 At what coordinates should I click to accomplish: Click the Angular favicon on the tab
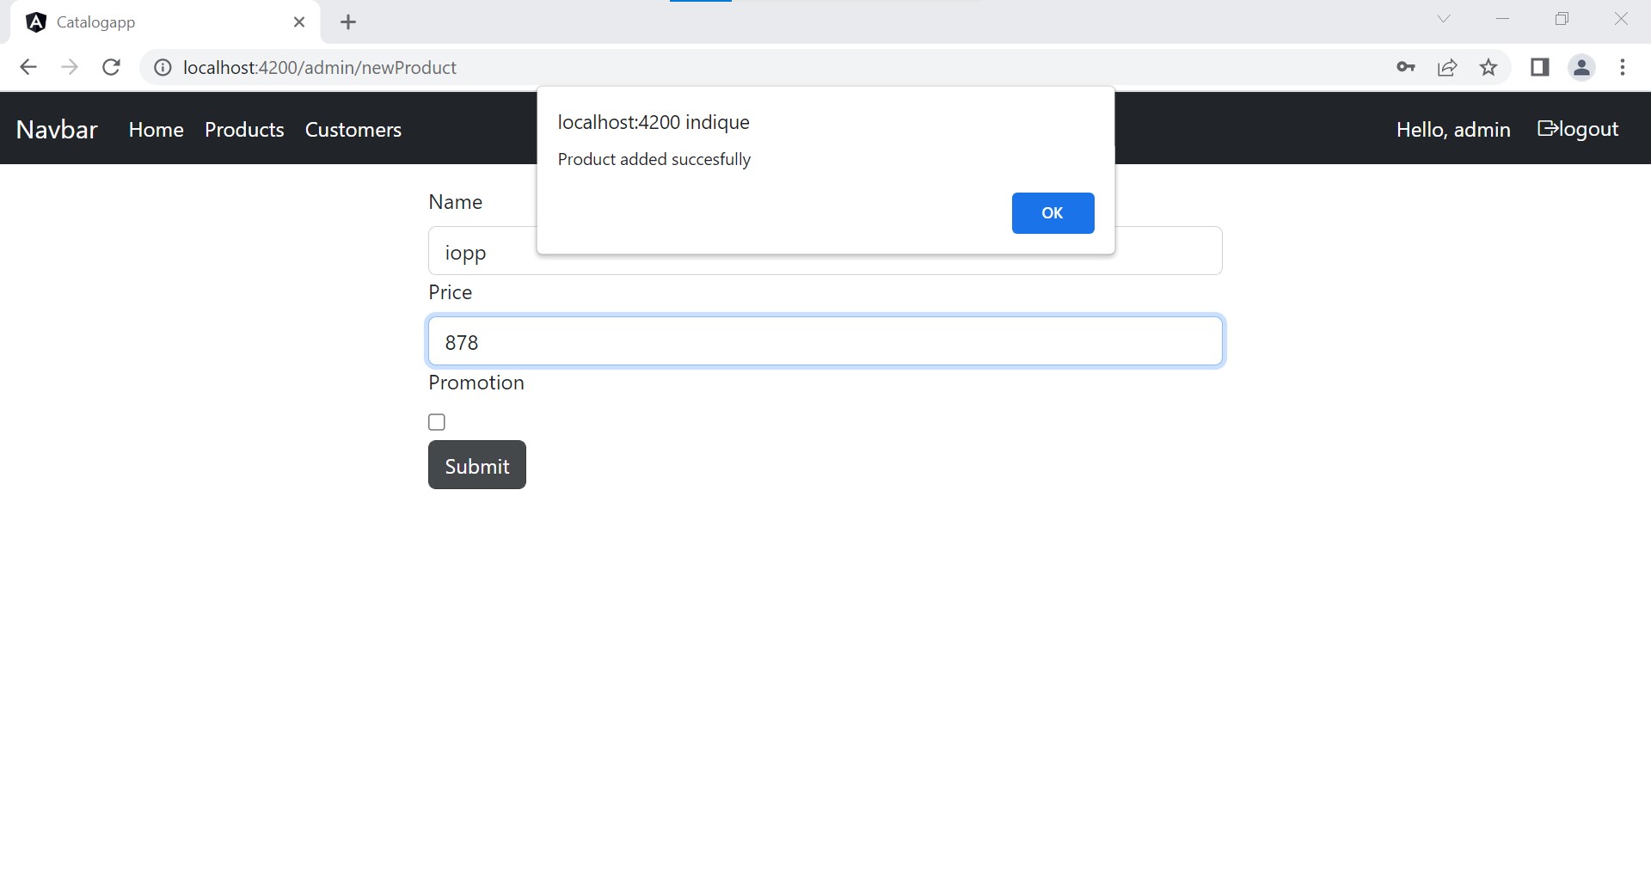36,22
